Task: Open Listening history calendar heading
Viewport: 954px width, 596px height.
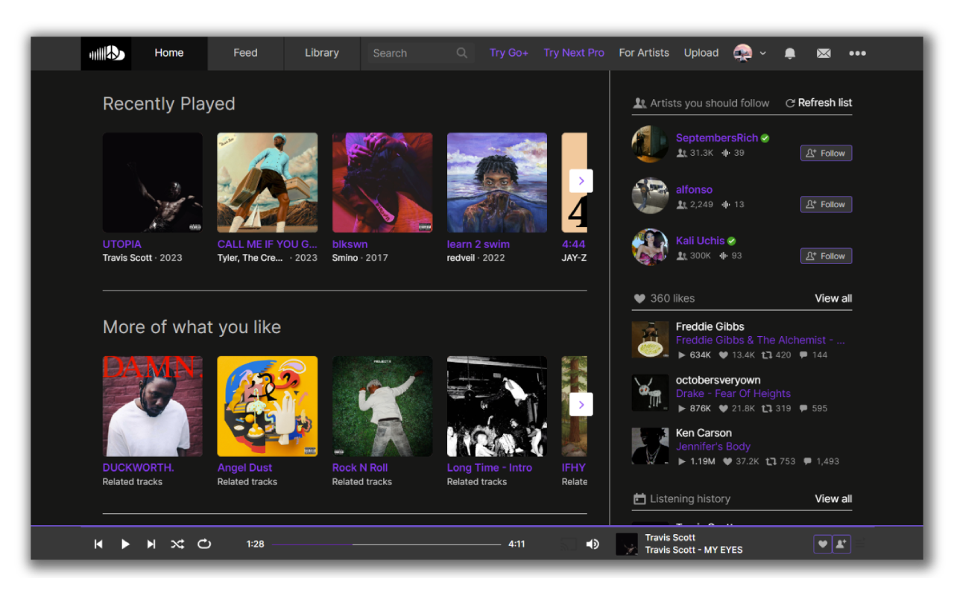Action: click(681, 498)
